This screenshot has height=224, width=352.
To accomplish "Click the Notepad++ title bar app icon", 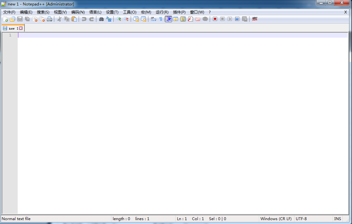I will (3, 4).
